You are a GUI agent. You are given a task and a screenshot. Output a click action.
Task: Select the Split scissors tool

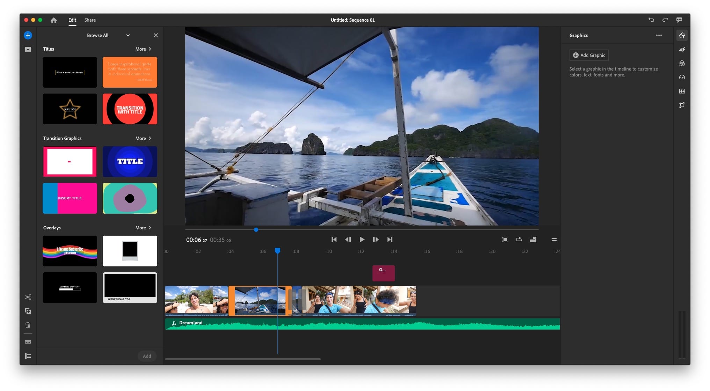(28, 297)
